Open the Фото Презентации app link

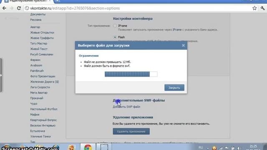pyautogui.click(x=43, y=76)
